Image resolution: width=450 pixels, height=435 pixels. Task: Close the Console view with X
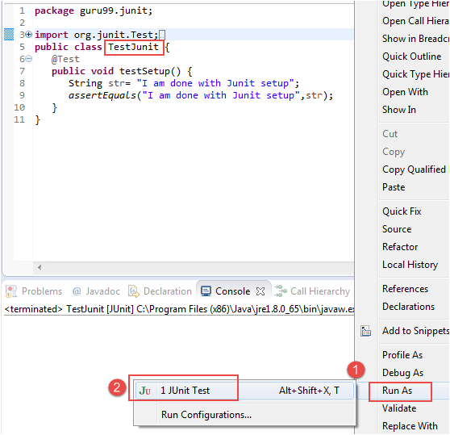(260, 291)
